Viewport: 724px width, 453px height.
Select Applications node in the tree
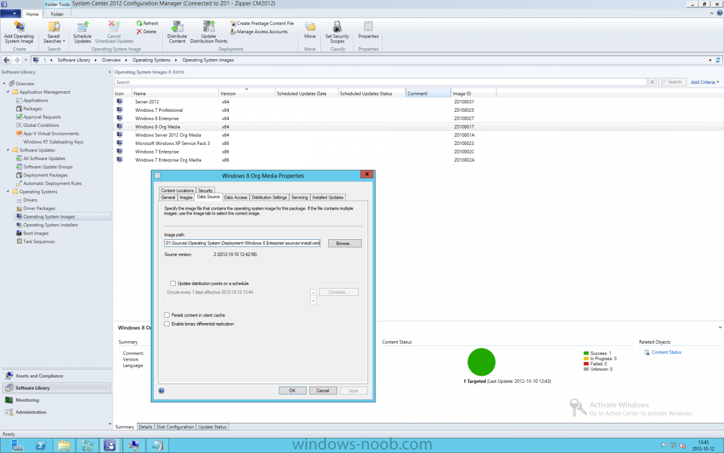[x=32, y=100]
